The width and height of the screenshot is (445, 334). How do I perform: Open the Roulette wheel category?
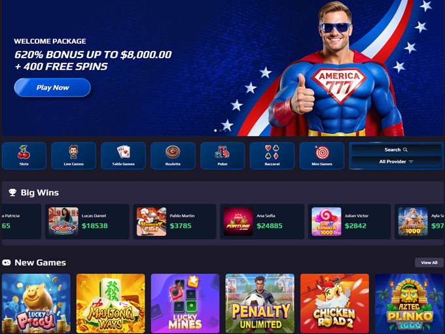173,156
